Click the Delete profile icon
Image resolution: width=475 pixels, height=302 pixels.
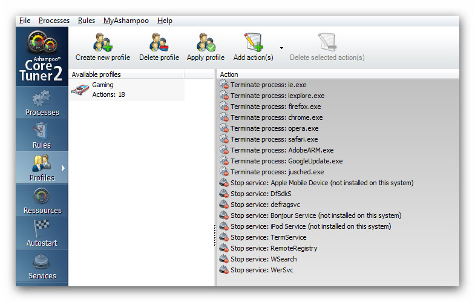coord(159,42)
